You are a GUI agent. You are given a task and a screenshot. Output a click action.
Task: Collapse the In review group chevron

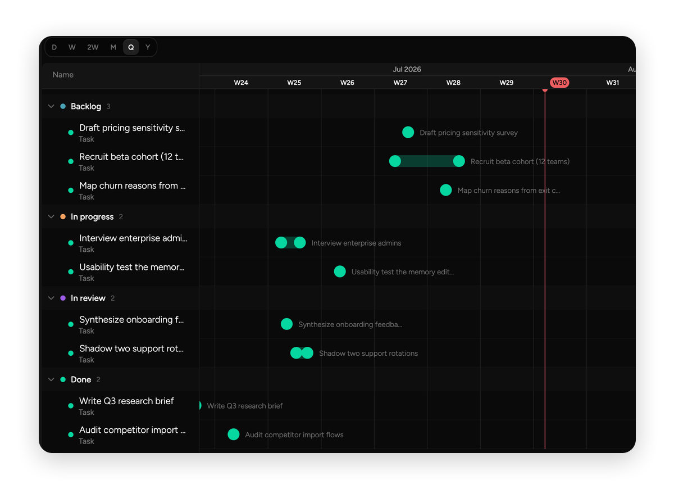pos(51,298)
